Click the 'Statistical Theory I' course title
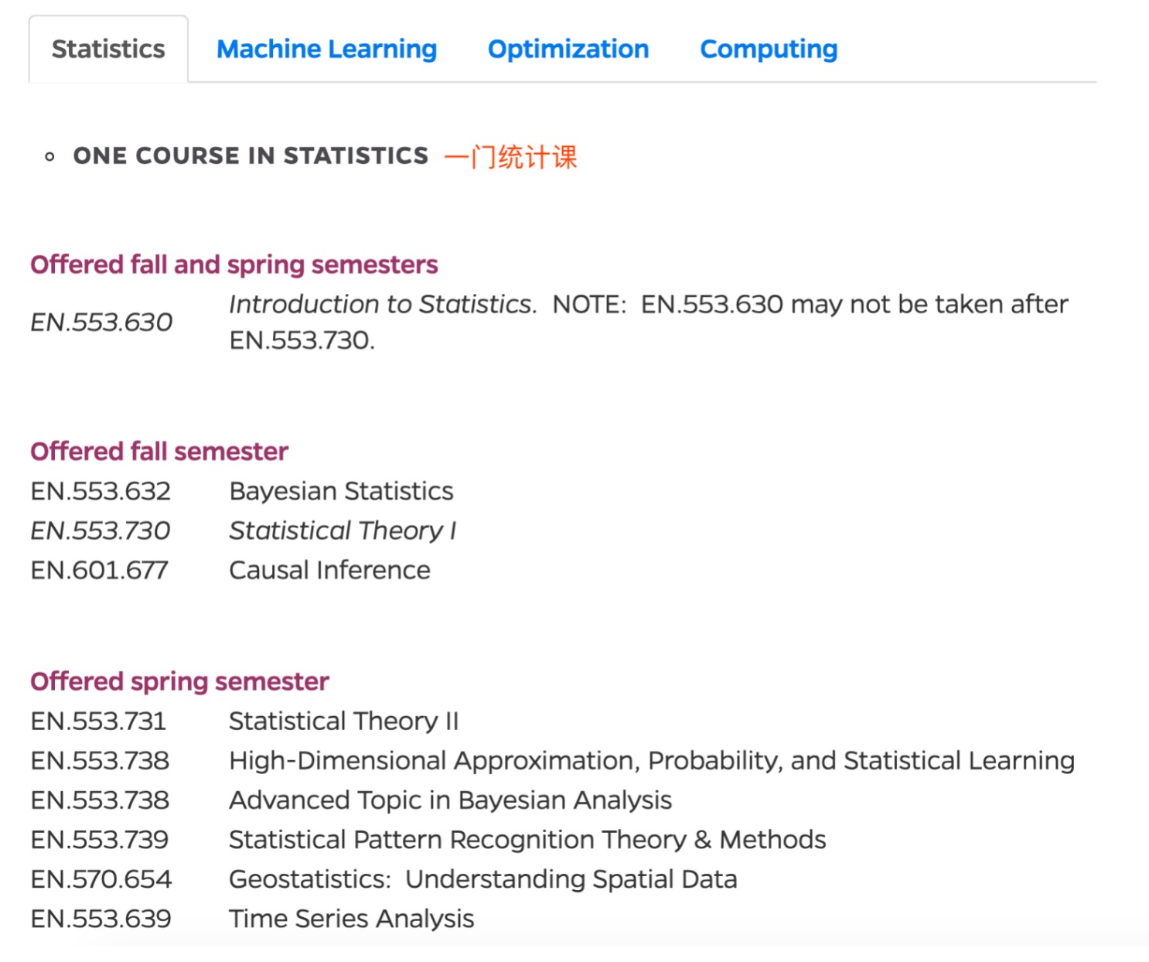This screenshot has width=1149, height=962. (343, 531)
